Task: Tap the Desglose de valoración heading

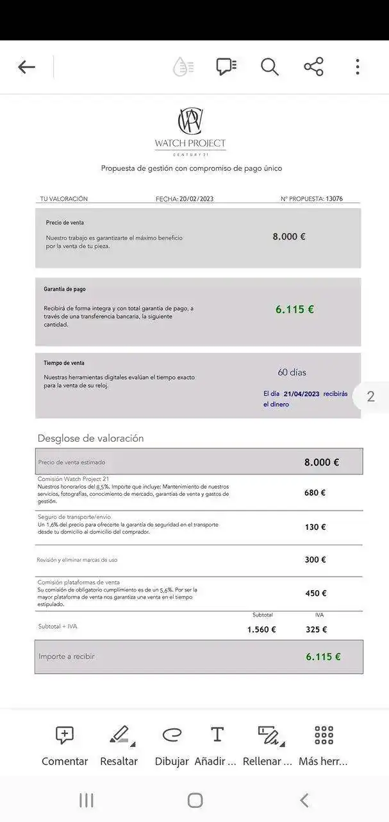Action: [90, 438]
